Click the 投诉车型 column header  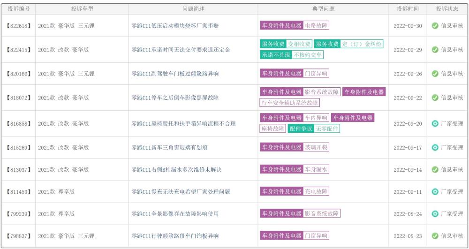82,9
